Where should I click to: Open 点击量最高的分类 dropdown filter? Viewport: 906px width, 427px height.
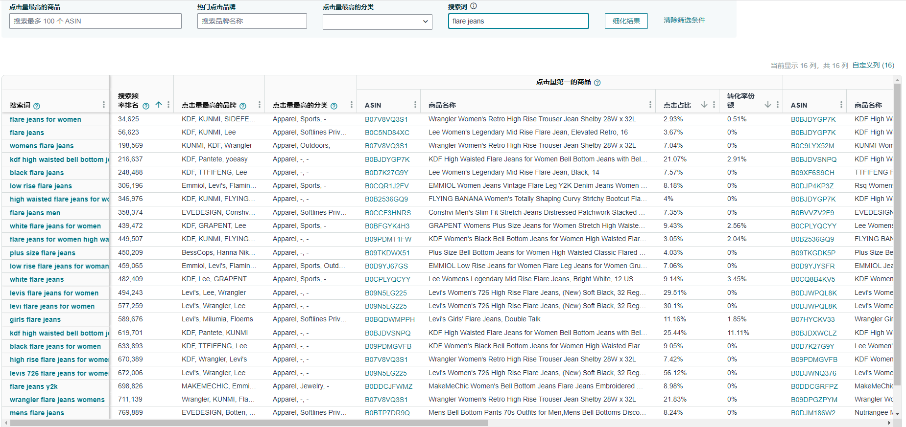coord(378,22)
